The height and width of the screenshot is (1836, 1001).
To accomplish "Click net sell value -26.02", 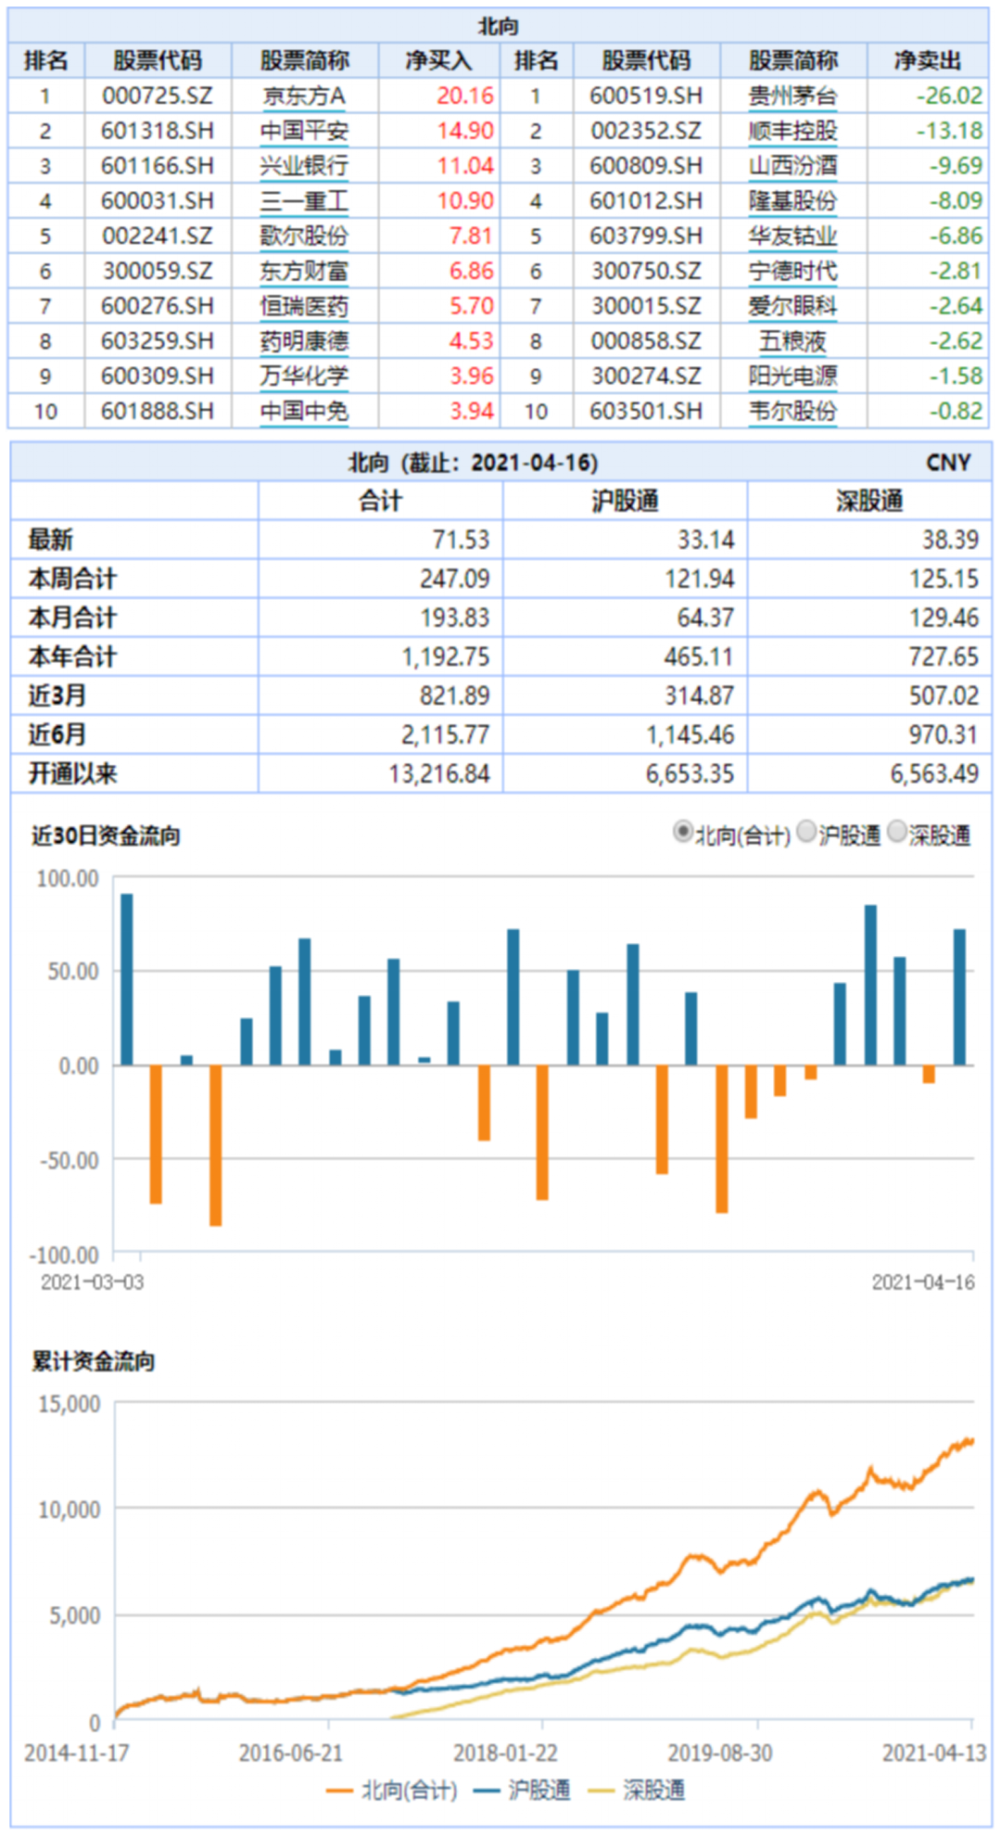I will [950, 96].
